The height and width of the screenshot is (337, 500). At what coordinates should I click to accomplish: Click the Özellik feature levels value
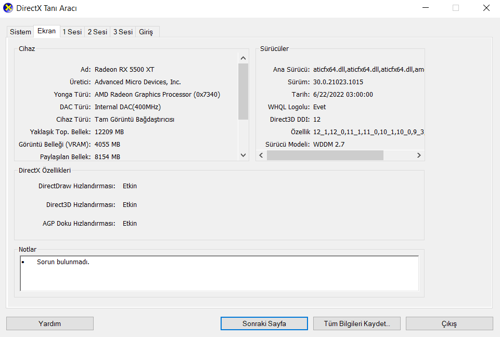(368, 132)
